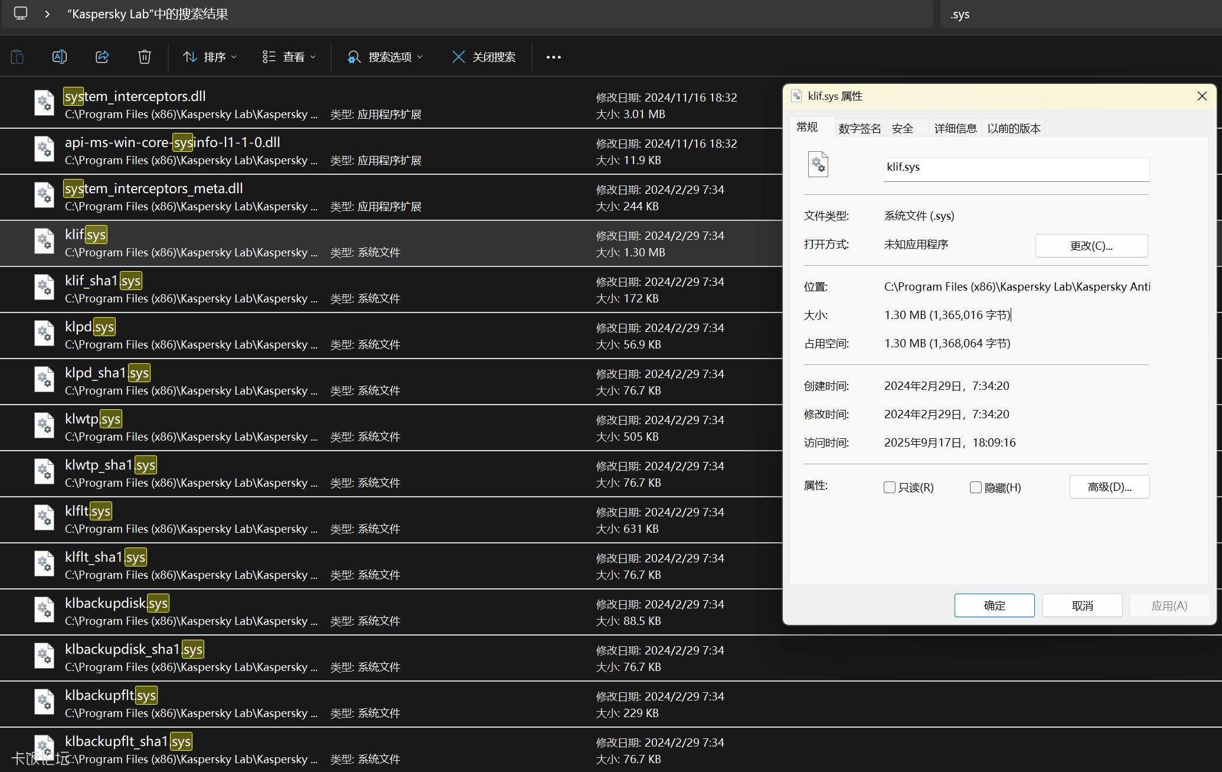Click the 确定 confirm button
The width and height of the screenshot is (1222, 772).
pyautogui.click(x=994, y=605)
